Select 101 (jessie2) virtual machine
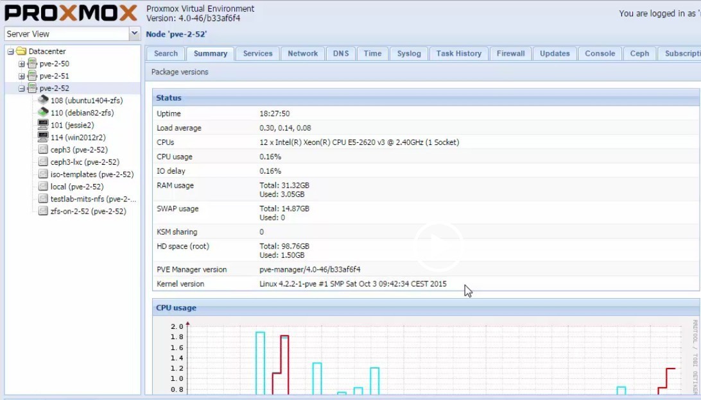The image size is (701, 400). click(72, 126)
